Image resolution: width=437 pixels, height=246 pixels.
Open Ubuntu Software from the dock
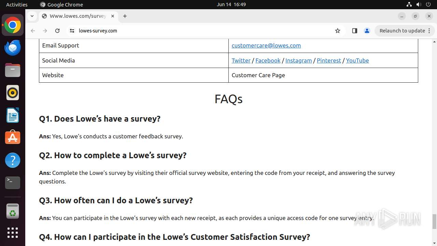tap(13, 138)
